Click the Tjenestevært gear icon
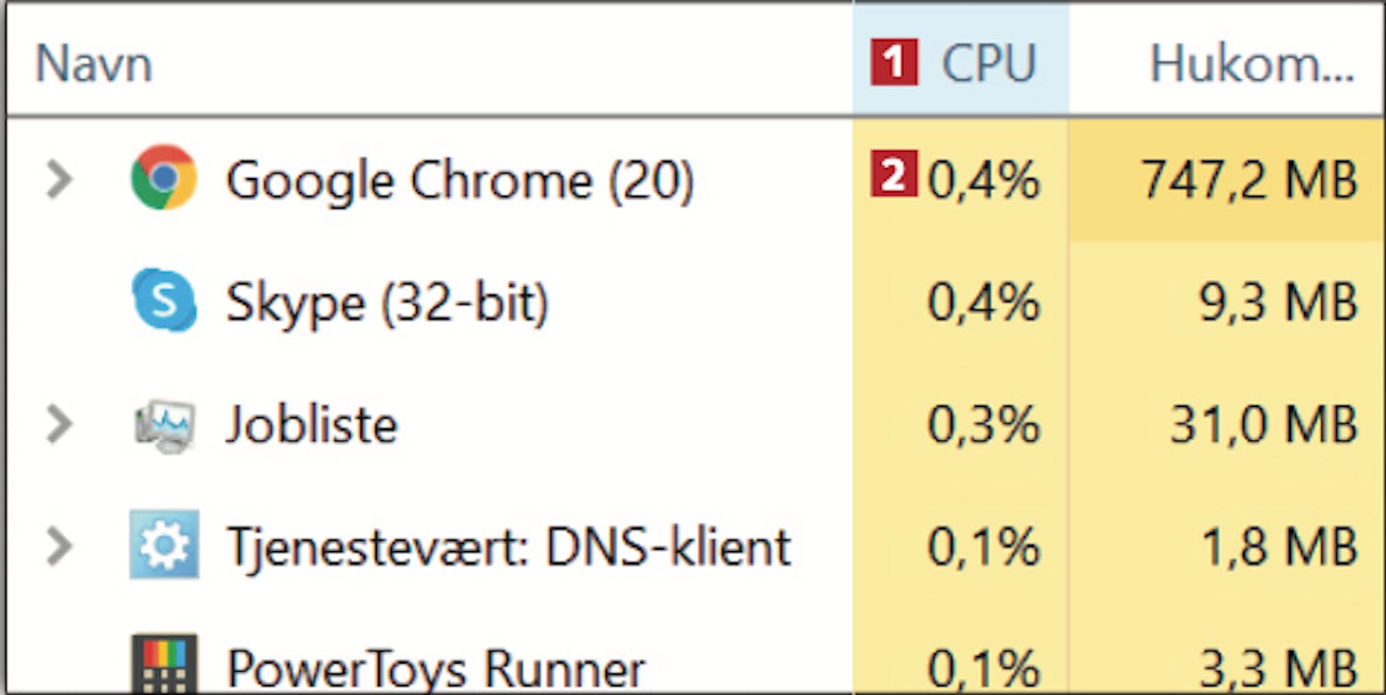Screen dimensions: 1386x695 point(164,546)
